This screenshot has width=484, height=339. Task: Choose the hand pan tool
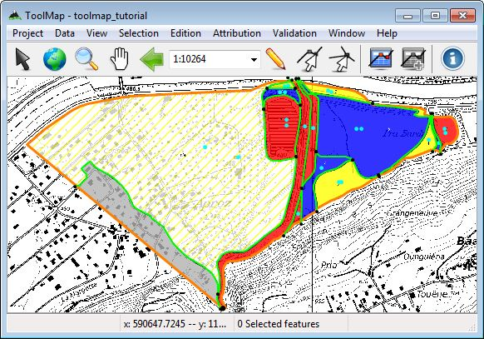[120, 59]
